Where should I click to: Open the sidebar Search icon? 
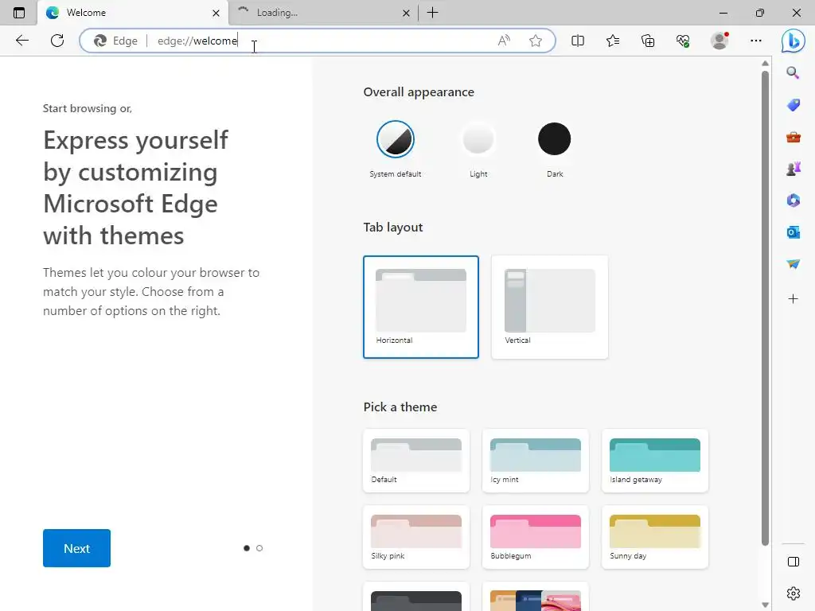(x=793, y=72)
